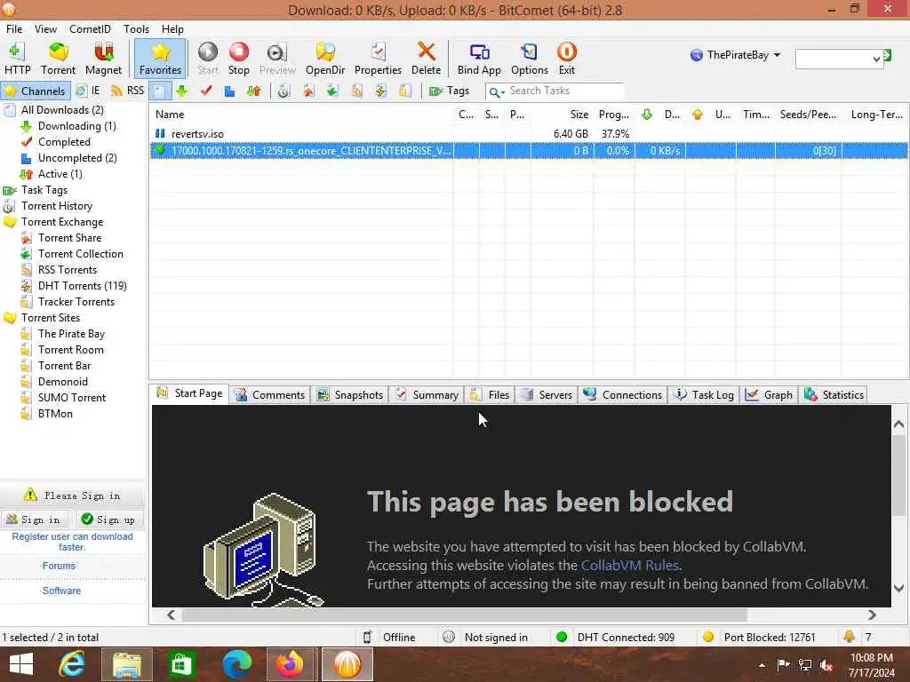Select the revertsv.iso task row
Screen dimensions: 910x682
(x=528, y=134)
